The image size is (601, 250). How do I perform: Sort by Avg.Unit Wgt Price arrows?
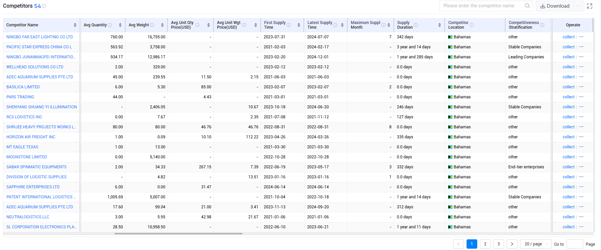(256, 25)
